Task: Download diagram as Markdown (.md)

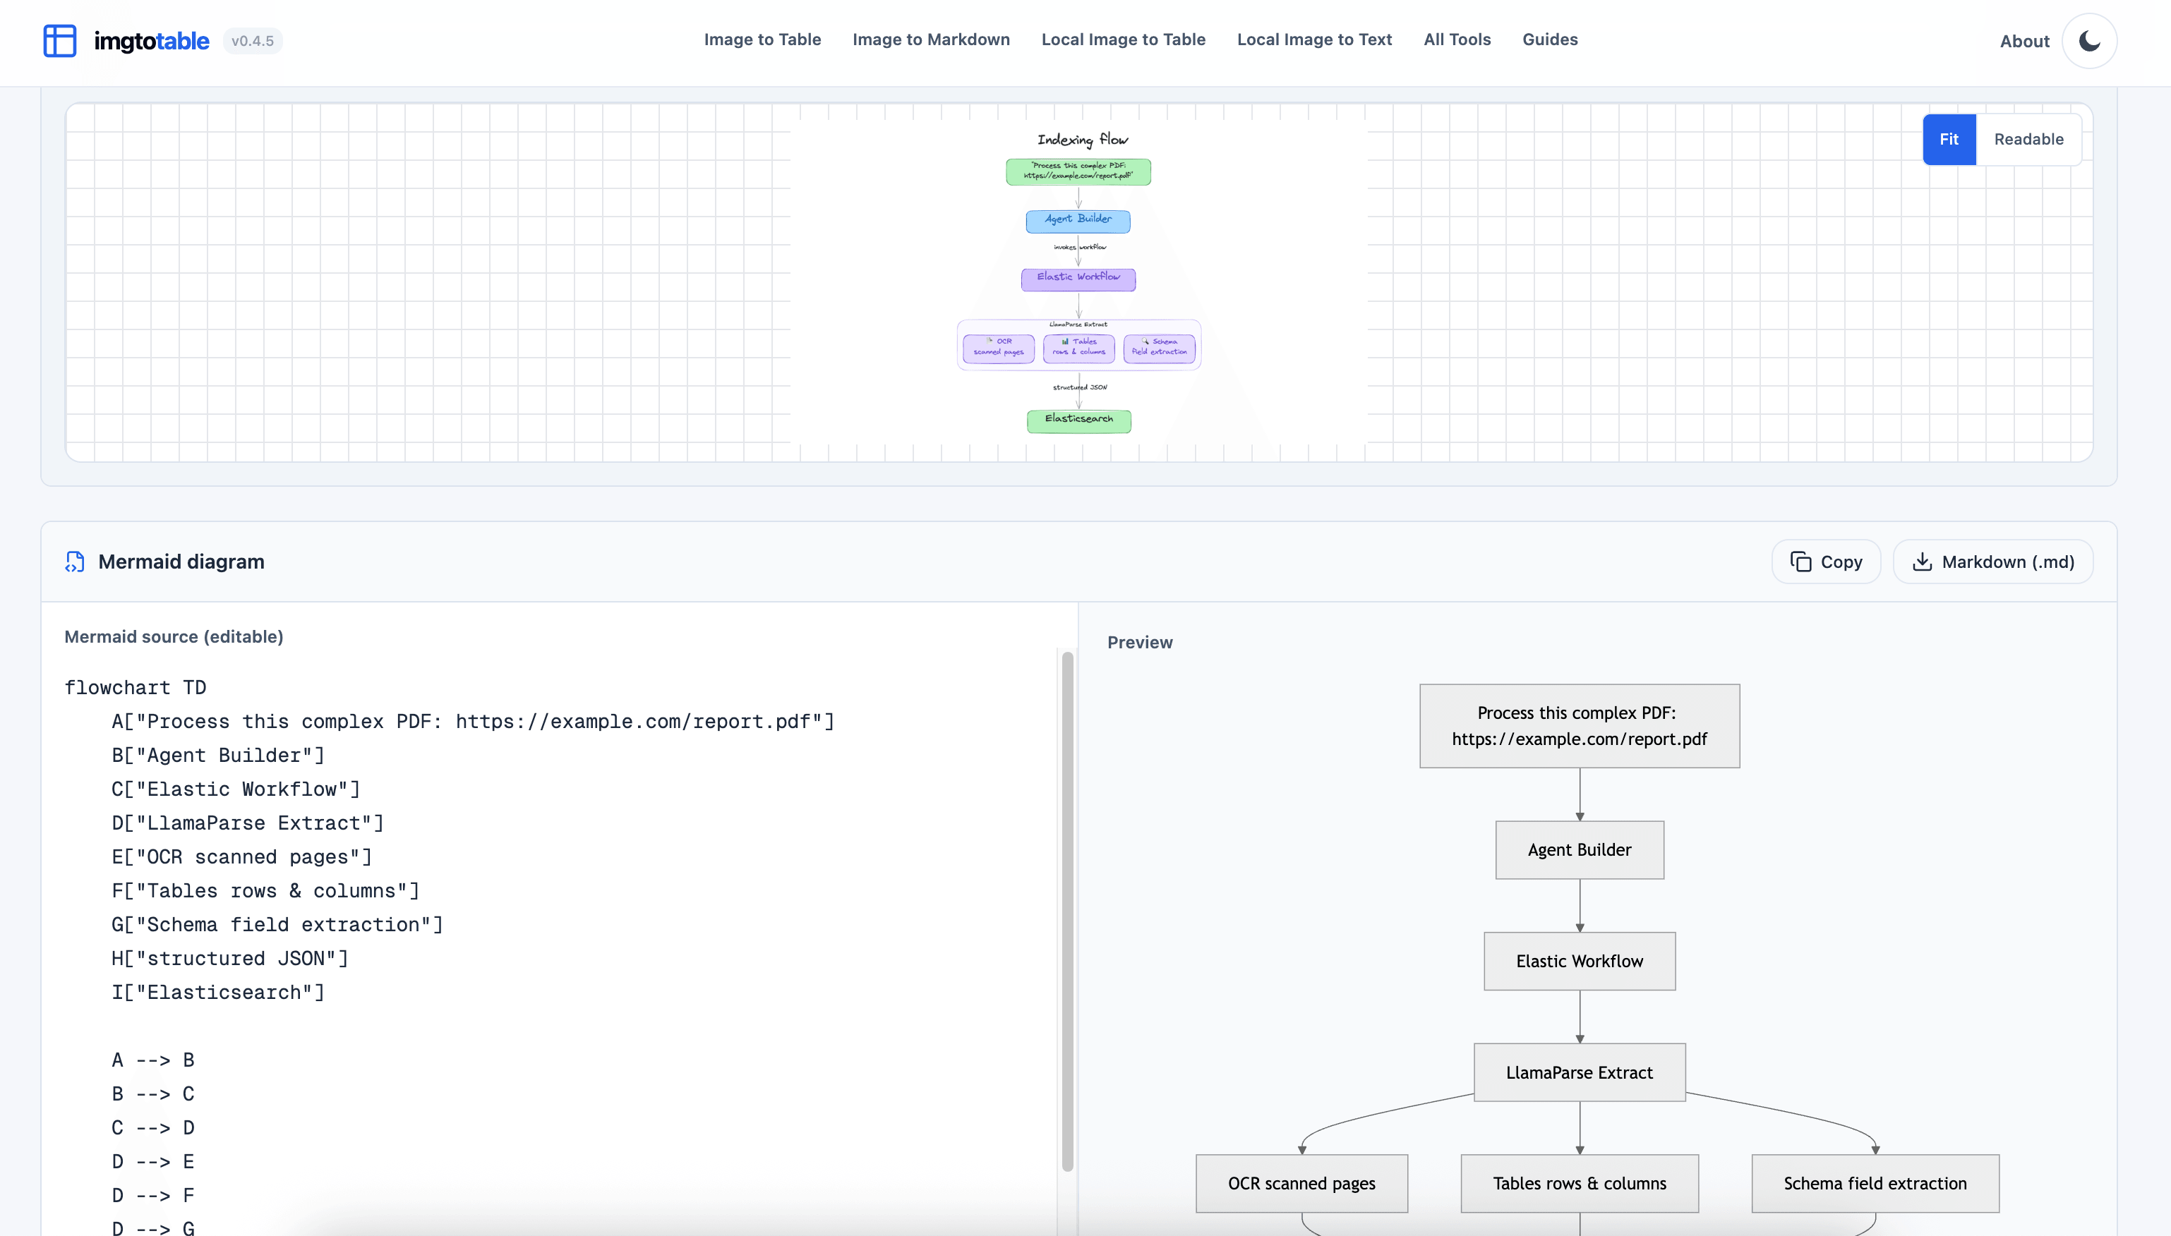Action: 1992,562
